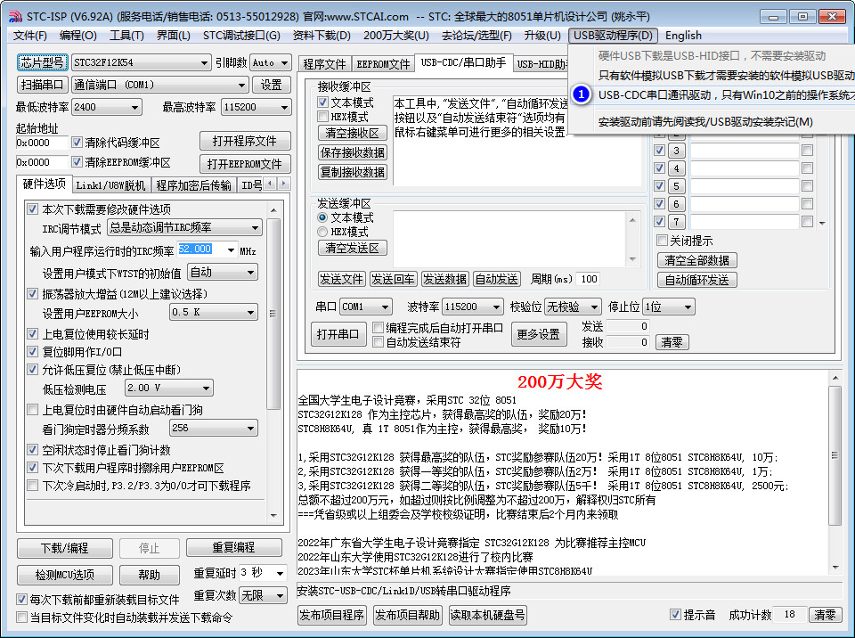Toggle 提示音 checkbox

675,615
